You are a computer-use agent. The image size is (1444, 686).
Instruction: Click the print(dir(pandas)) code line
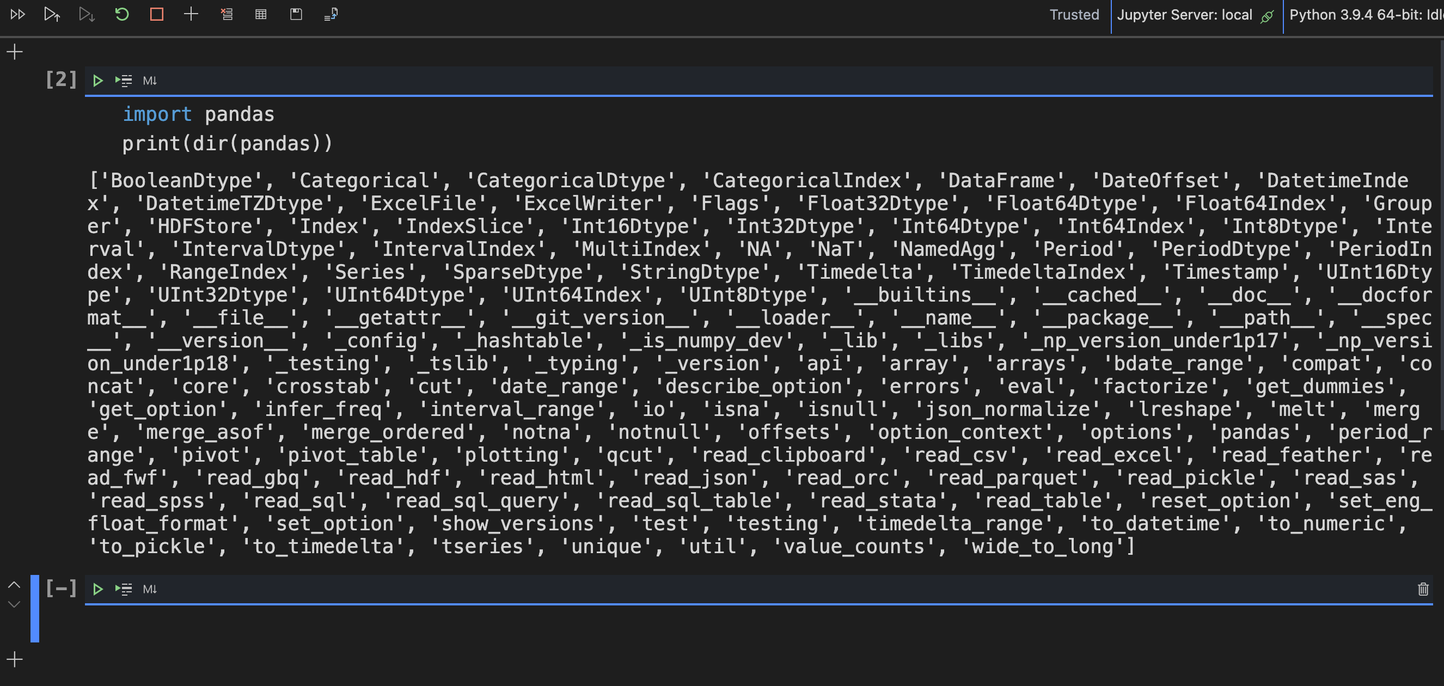point(228,144)
